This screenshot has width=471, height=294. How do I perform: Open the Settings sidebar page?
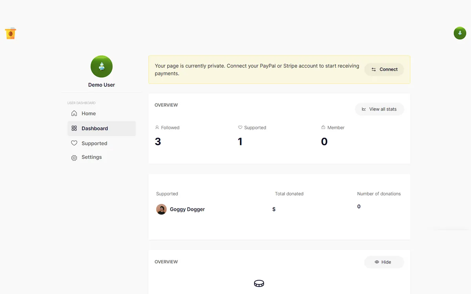(102, 157)
